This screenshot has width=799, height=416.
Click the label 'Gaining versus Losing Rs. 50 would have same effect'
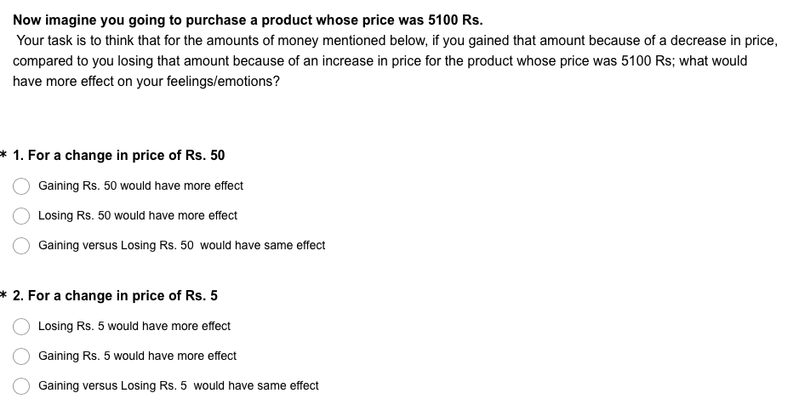click(181, 245)
